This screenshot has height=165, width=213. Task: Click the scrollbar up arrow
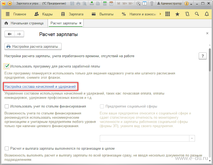click(x=210, y=45)
